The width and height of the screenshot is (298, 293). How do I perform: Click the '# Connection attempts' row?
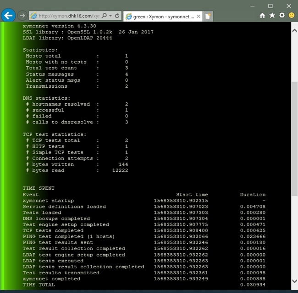coord(77,158)
